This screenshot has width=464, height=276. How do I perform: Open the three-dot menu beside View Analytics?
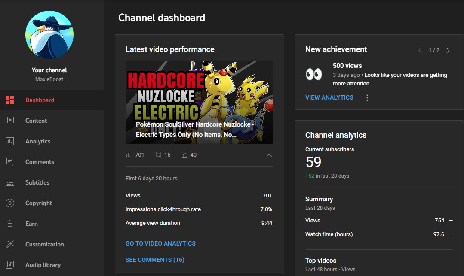point(367,98)
